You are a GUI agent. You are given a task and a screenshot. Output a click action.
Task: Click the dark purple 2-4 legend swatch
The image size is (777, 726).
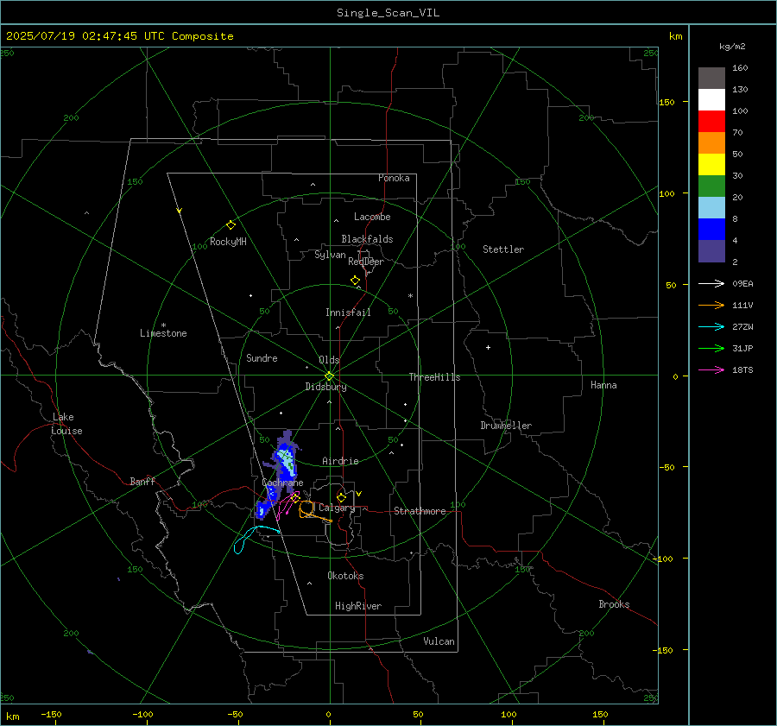[x=711, y=250]
